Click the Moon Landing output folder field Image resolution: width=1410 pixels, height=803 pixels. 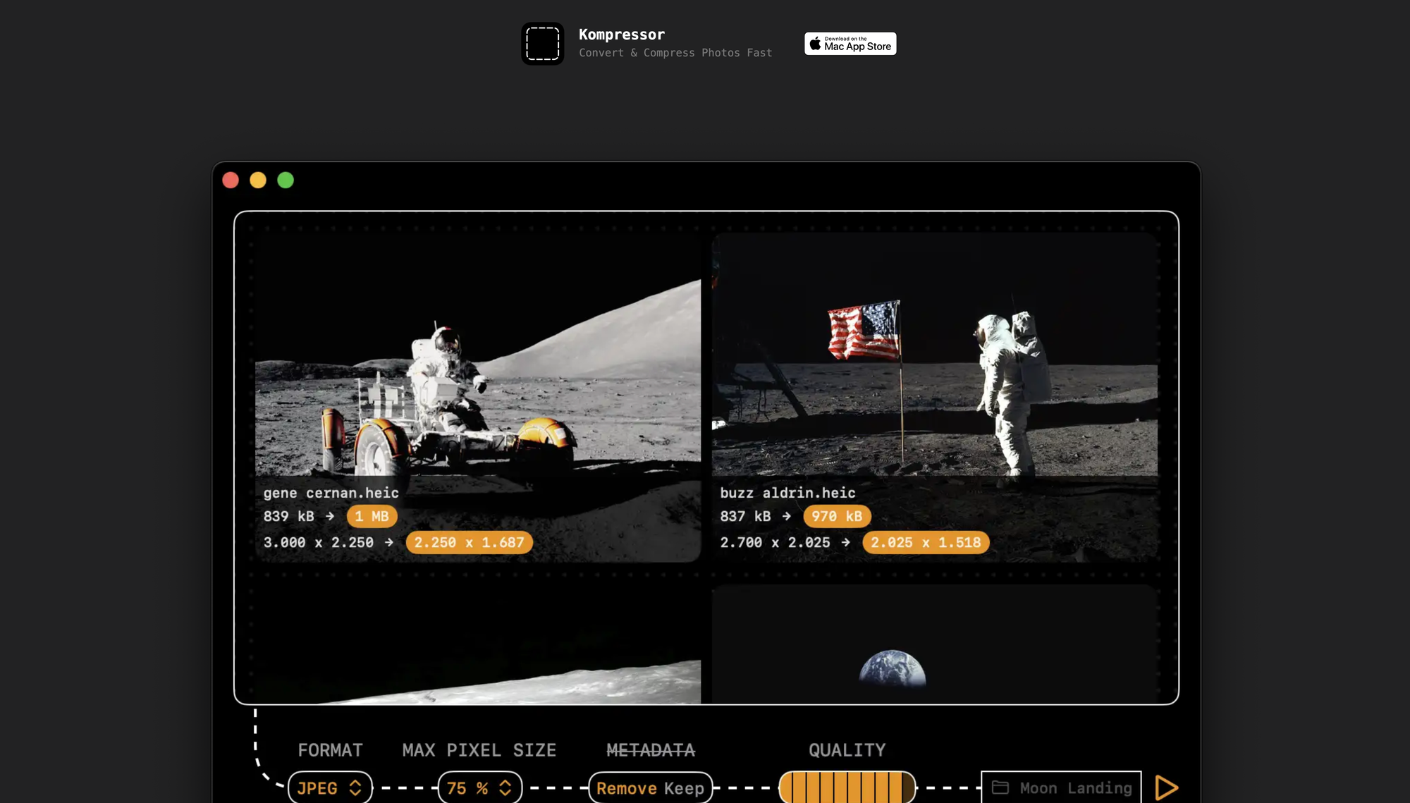pos(1075,787)
